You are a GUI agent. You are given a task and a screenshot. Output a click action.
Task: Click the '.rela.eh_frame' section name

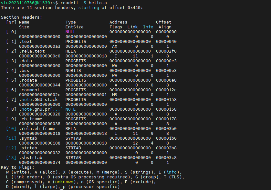[37, 128]
